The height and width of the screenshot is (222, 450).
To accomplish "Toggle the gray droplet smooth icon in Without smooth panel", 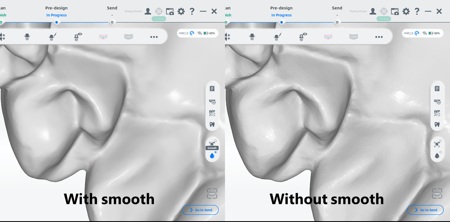I will (x=437, y=156).
